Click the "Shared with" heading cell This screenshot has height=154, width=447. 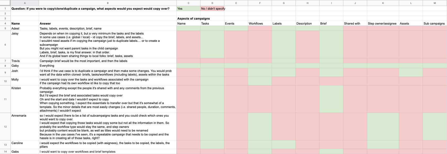pos(355,24)
